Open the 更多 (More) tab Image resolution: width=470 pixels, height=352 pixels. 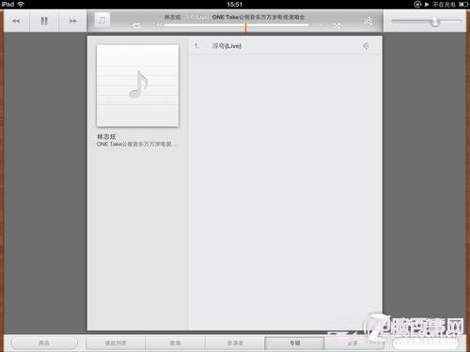pos(353,343)
